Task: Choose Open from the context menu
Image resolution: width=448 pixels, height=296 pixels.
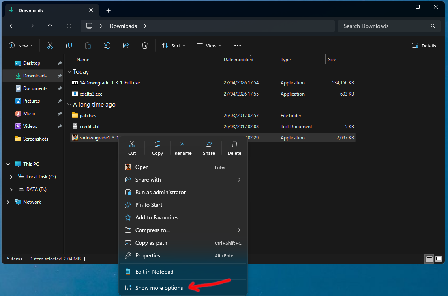Action: click(183, 167)
